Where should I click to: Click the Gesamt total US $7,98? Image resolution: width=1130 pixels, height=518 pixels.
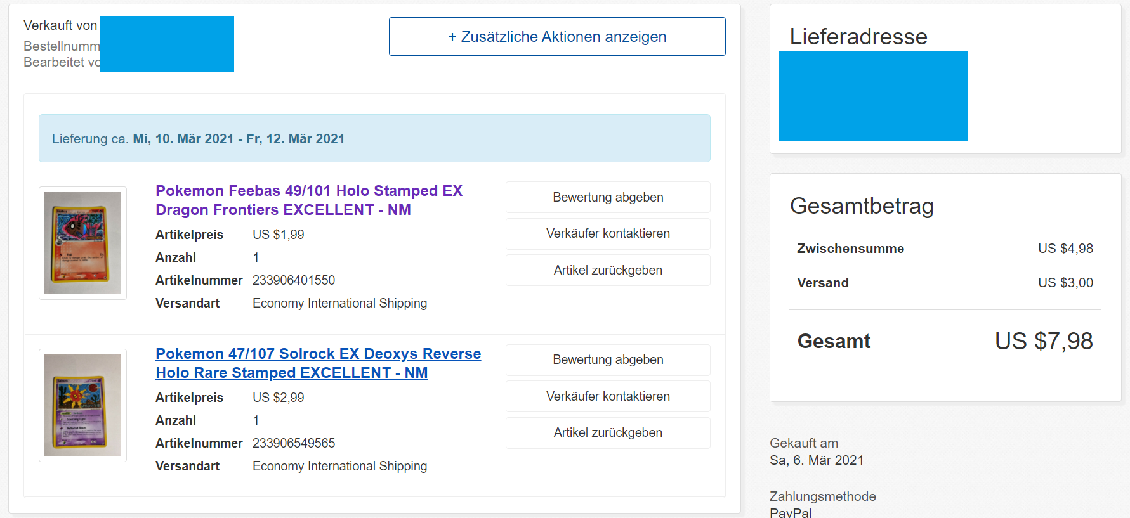coord(1044,341)
